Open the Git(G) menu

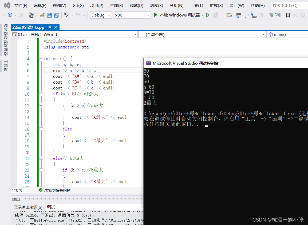tap(78, 6)
